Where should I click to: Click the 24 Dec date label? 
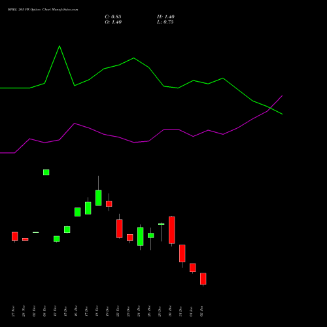[139, 311]
